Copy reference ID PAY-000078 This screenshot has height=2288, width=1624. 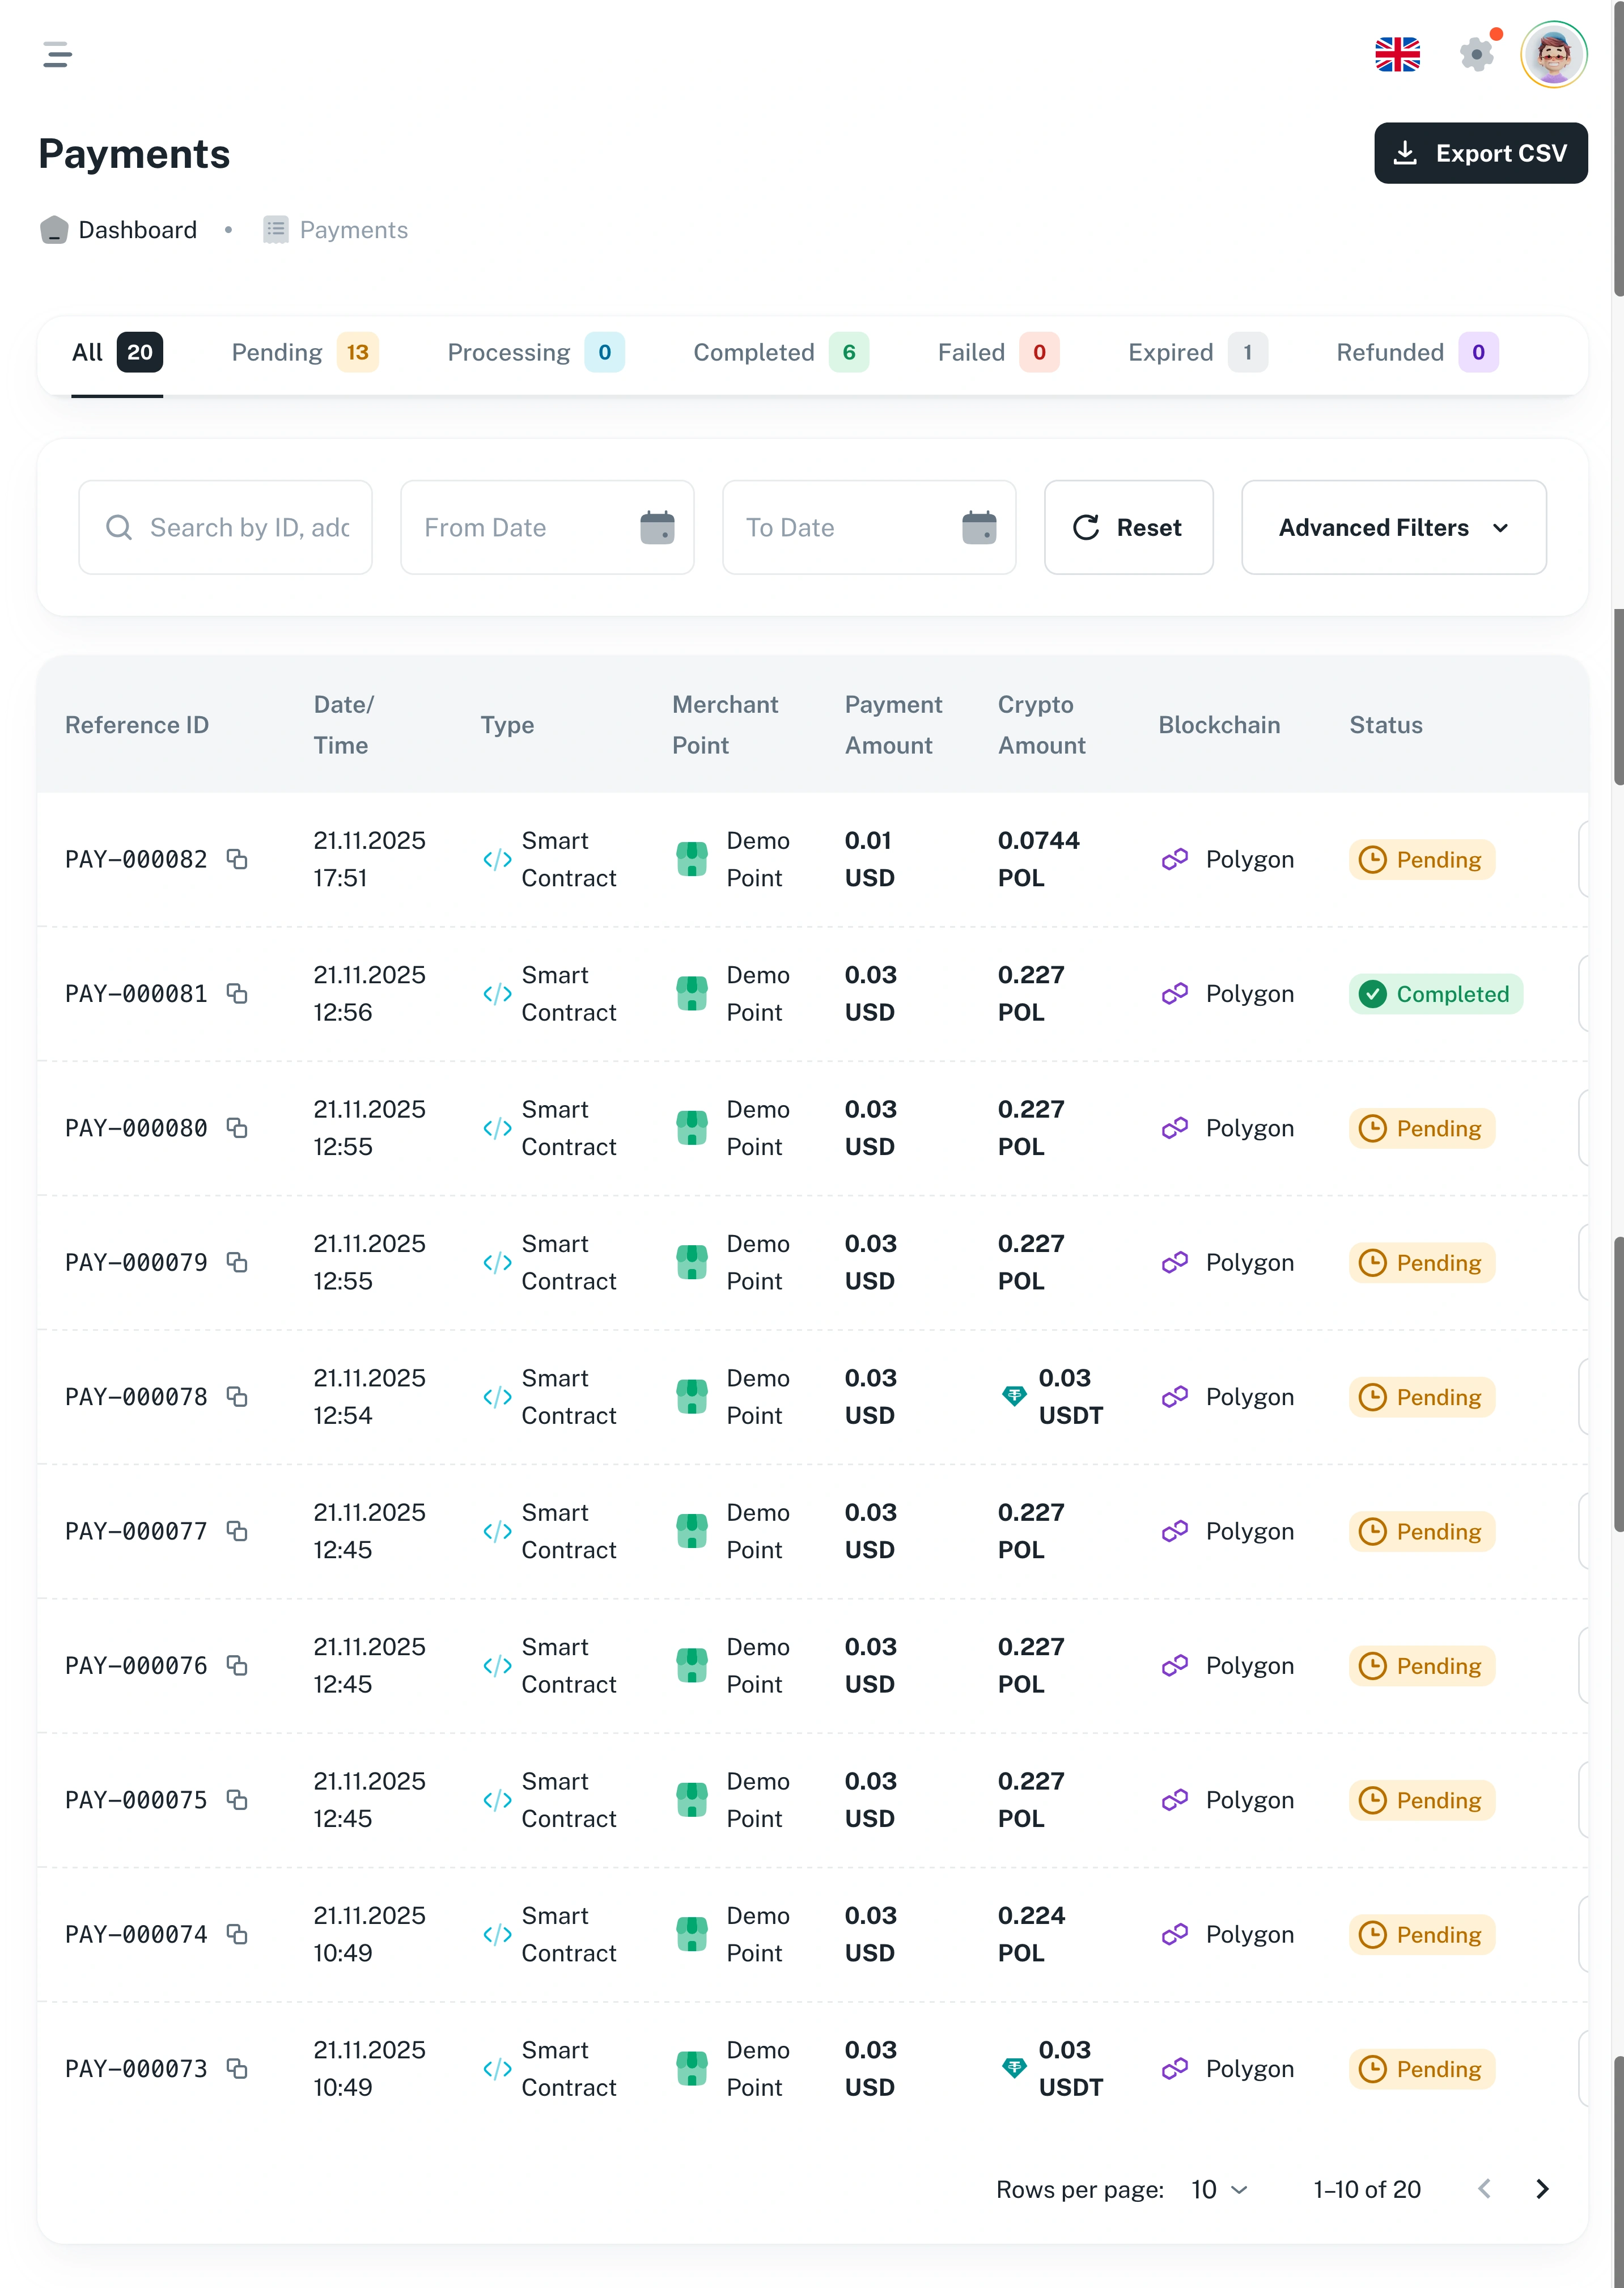[x=237, y=1397]
